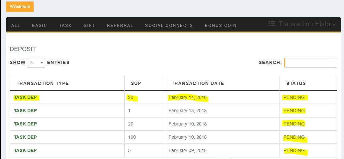The image size is (344, 159).
Task: Switch to the BASIC tab
Action: (x=40, y=26)
